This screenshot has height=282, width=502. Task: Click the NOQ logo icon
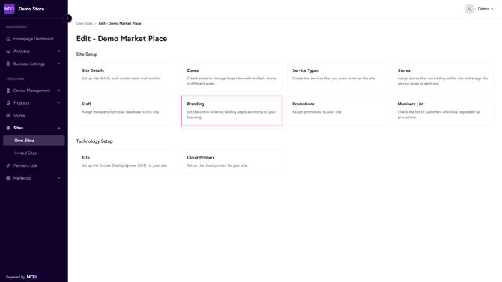(x=9, y=9)
